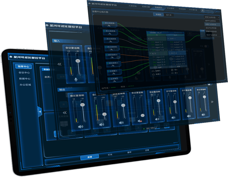Select port 'input 2-4' in the device node
The width and height of the screenshot is (228, 177).
(159, 65)
